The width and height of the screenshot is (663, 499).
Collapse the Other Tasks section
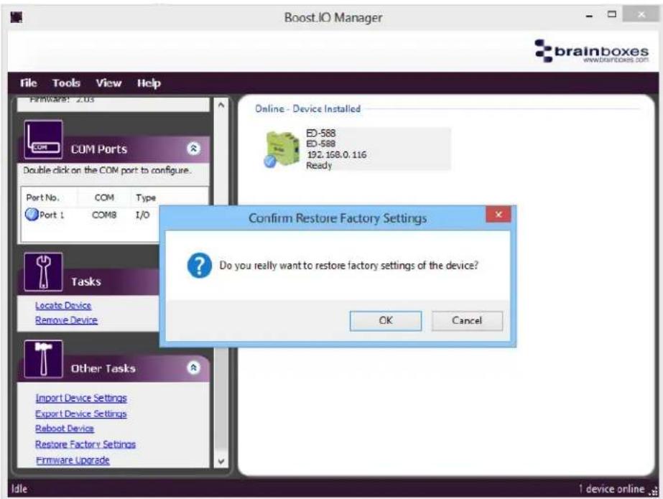tap(193, 368)
